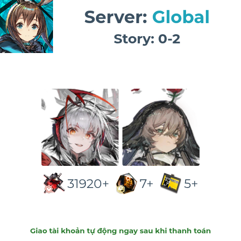Select the yellow headhunting permit ticket icon

click(x=171, y=183)
